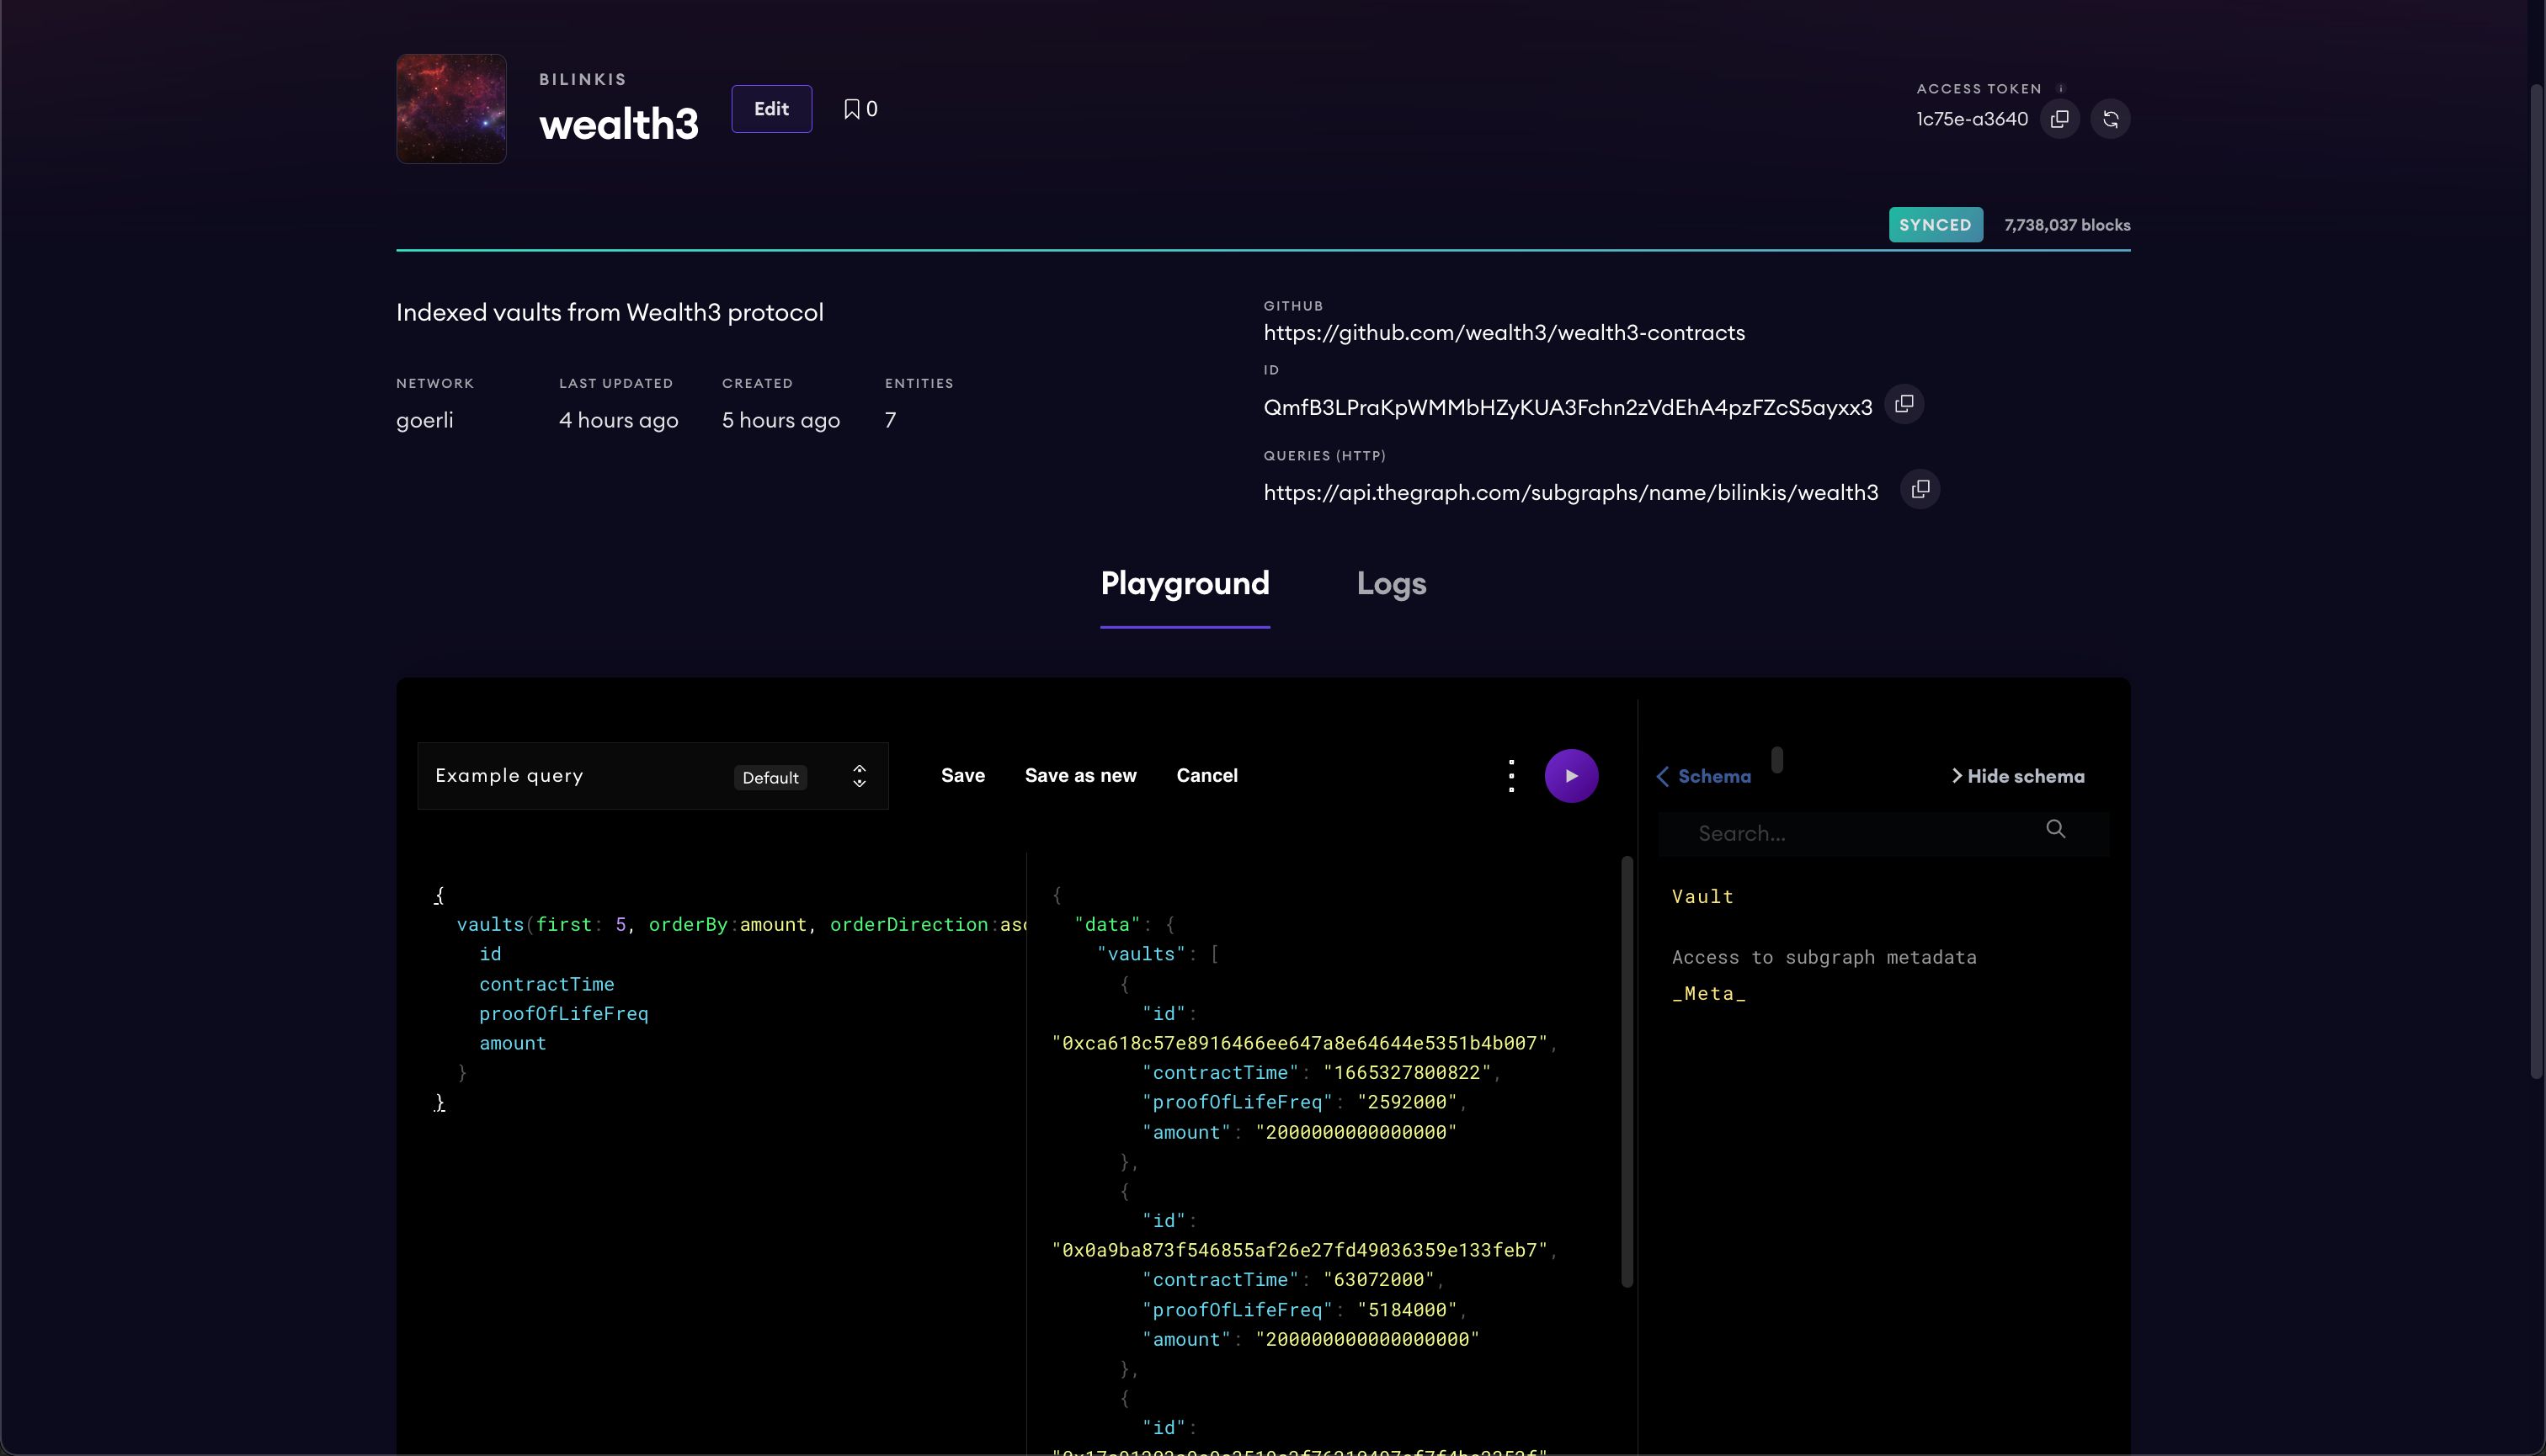Click result value "63072000"

(x=1378, y=1280)
